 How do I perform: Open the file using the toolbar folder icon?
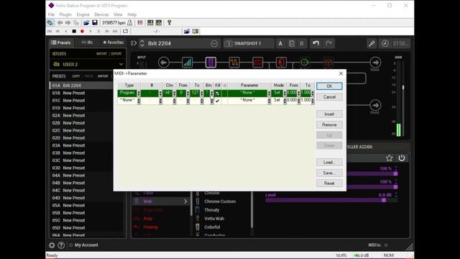coord(86,22)
